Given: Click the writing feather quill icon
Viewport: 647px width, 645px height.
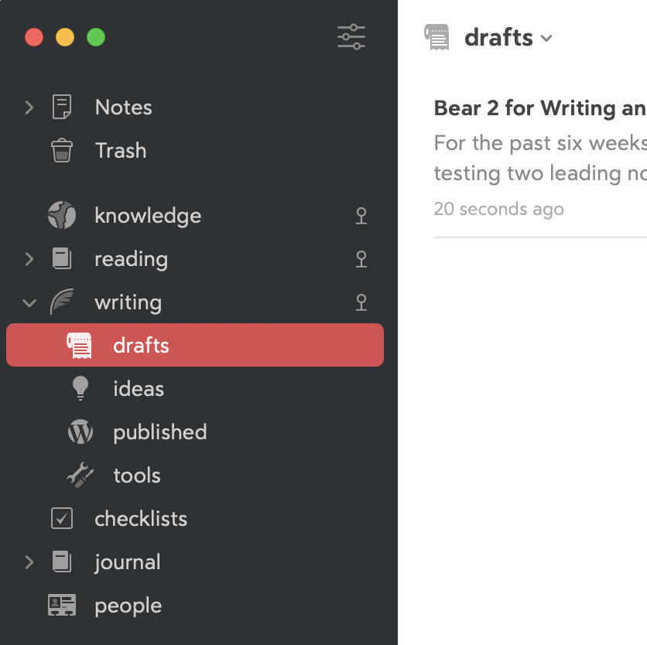Looking at the screenshot, I should 62,302.
